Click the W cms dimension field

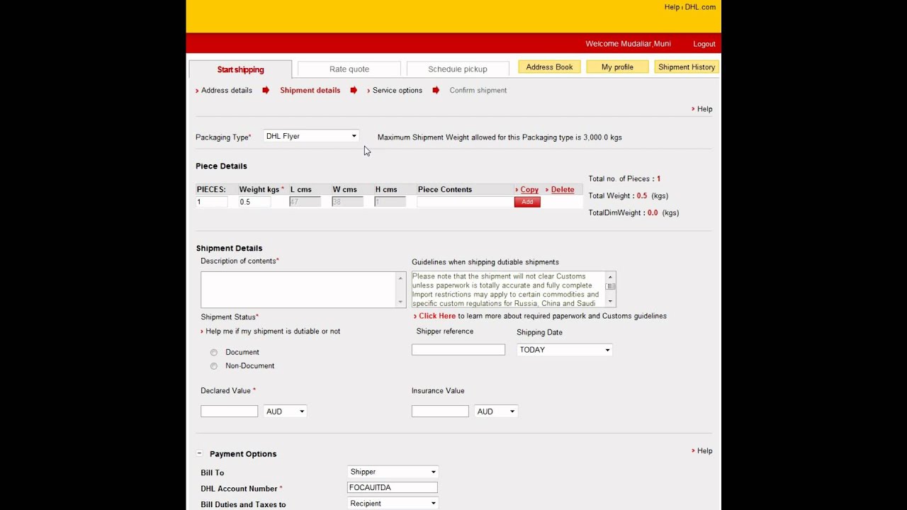348,202
